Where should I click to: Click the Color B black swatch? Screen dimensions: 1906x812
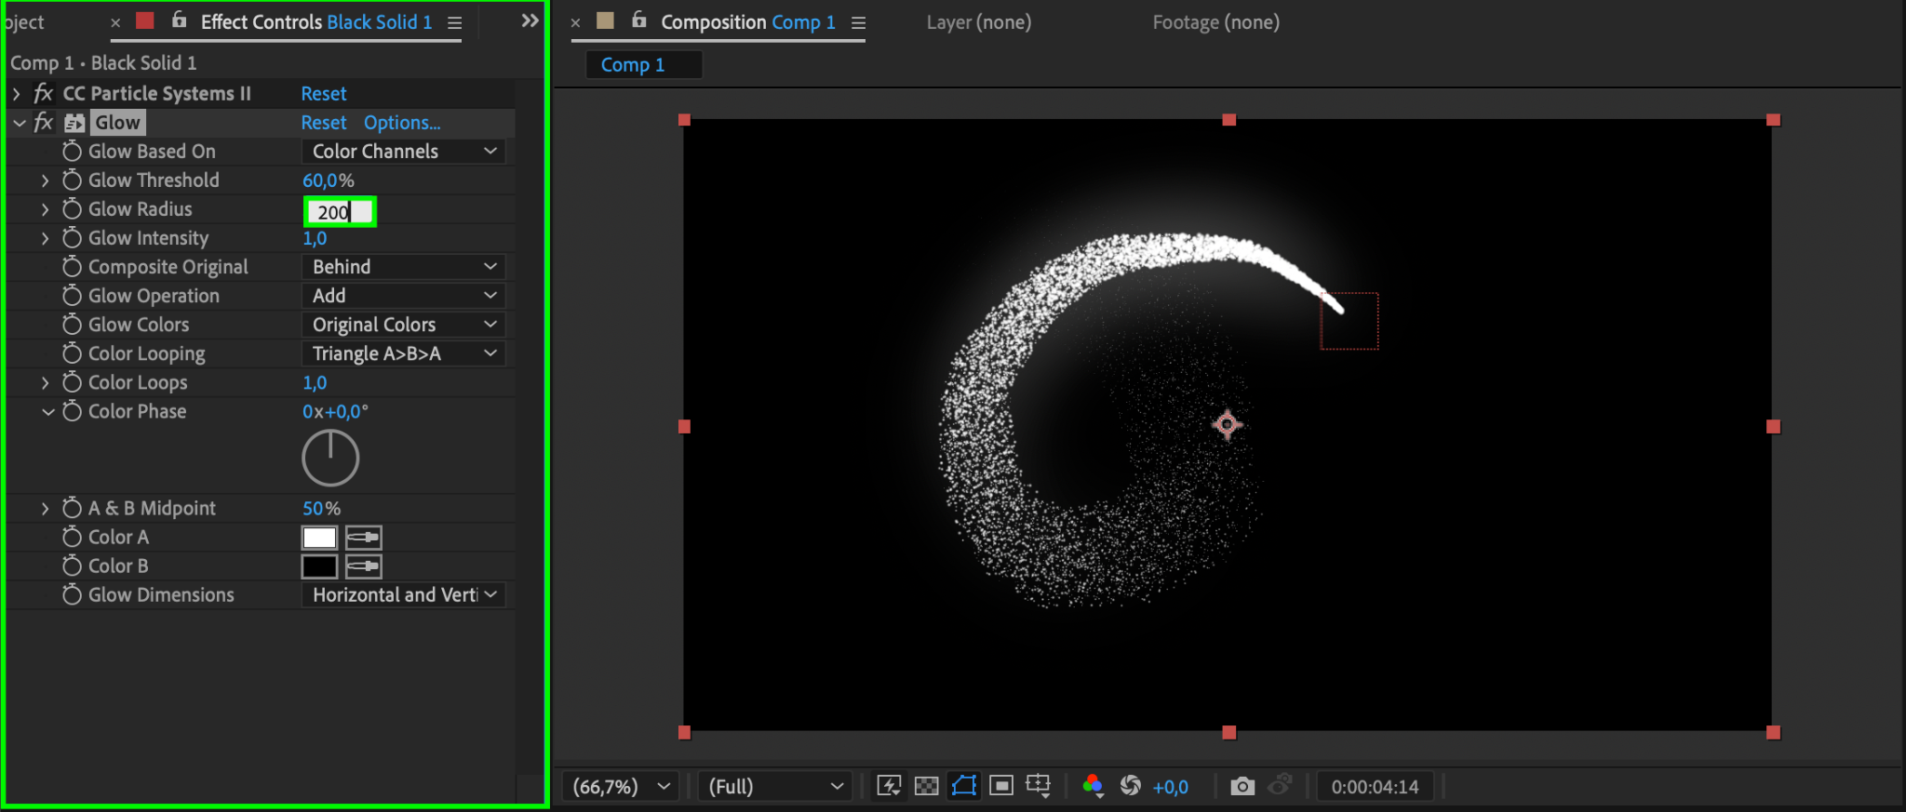coord(319,566)
